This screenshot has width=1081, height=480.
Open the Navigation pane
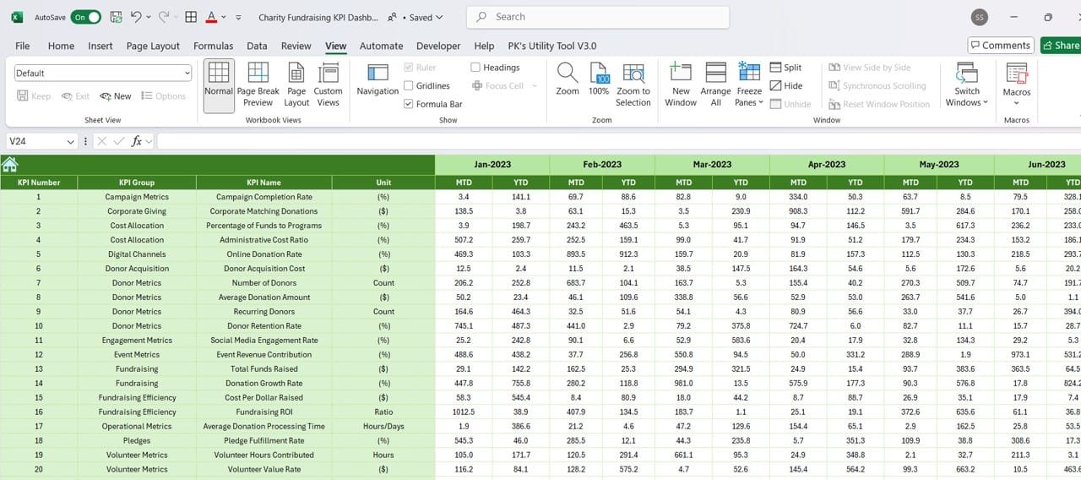[x=378, y=80]
